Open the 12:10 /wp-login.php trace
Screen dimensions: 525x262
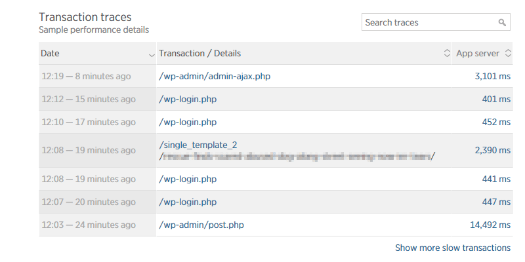[x=188, y=122]
